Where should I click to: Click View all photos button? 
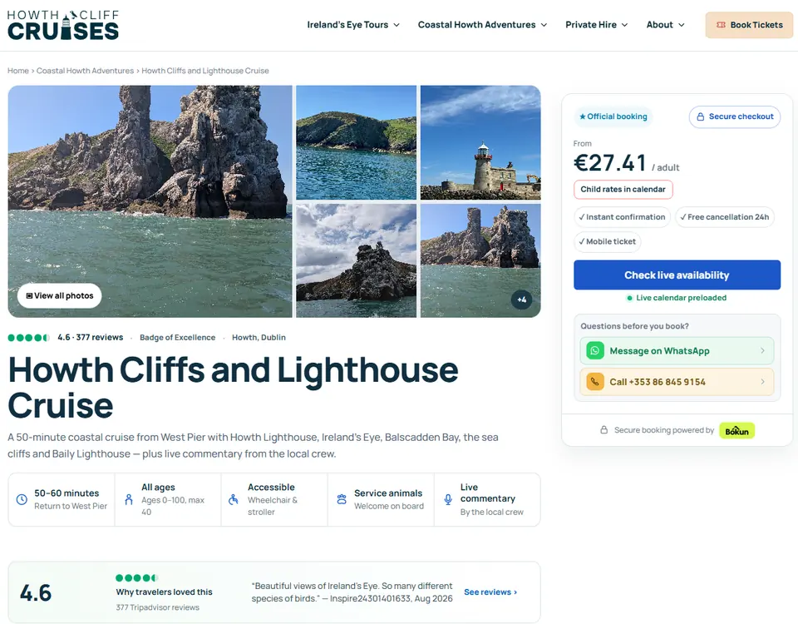pyautogui.click(x=60, y=295)
